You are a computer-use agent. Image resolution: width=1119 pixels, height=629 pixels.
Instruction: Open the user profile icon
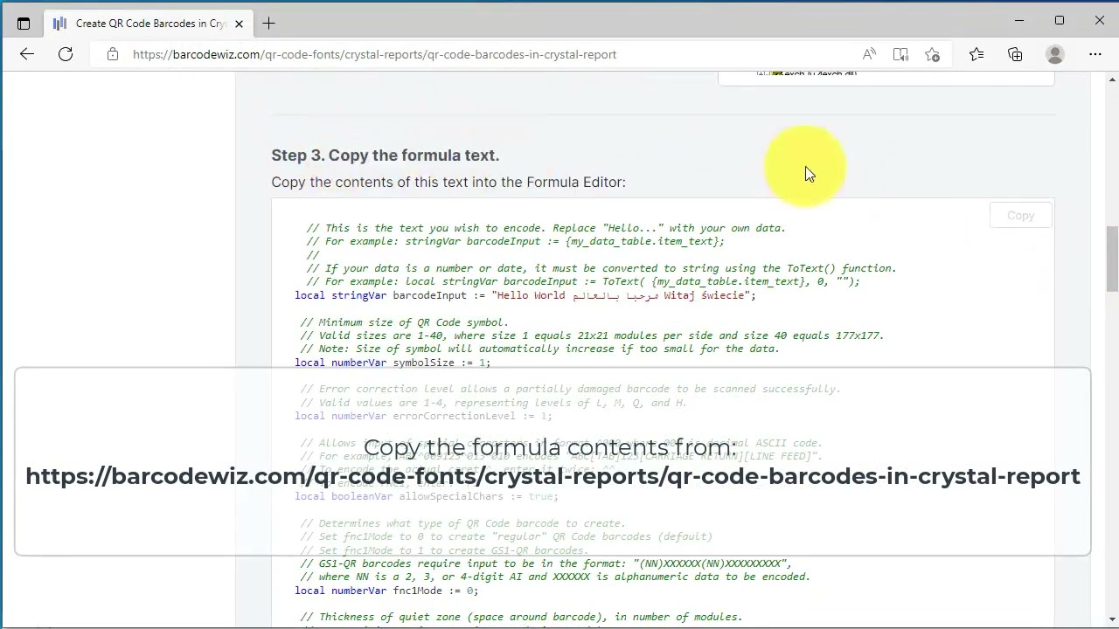pos(1055,54)
